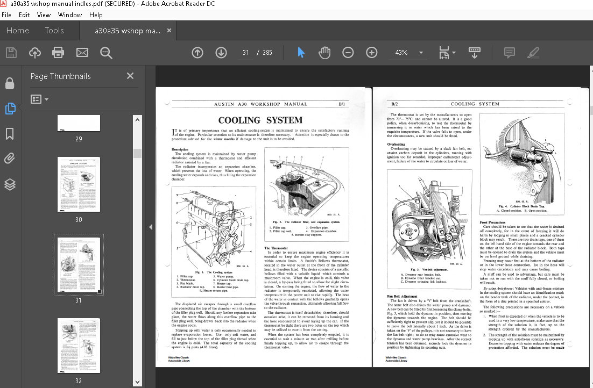This screenshot has height=388, width=593.
Task: Toggle the Attachments paperclip panel
Action: click(x=10, y=158)
